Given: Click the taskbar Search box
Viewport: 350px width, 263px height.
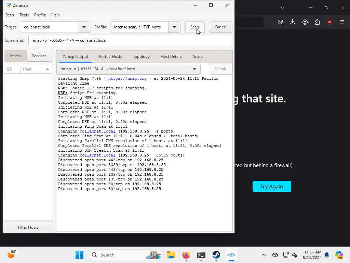Looking at the screenshot, I should tap(125, 255).
